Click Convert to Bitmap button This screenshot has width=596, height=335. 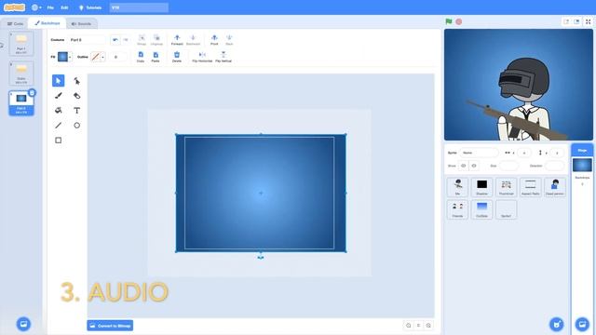click(110, 326)
